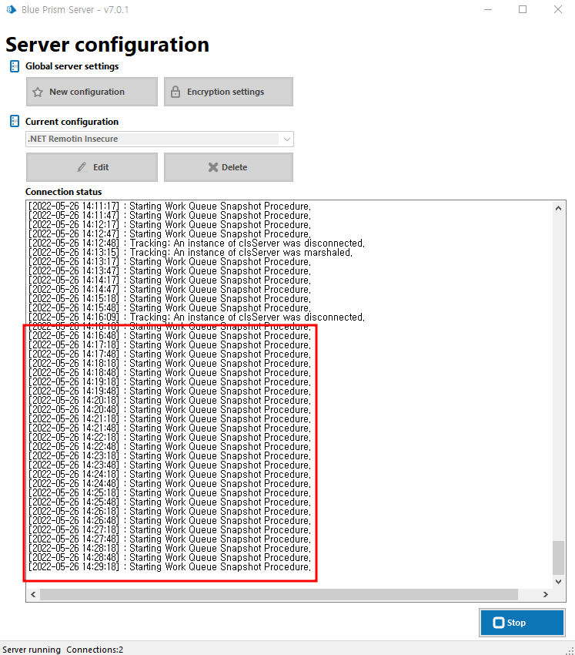Click the Connections:2 status bar entry
This screenshot has height=655, width=575.
click(x=95, y=650)
